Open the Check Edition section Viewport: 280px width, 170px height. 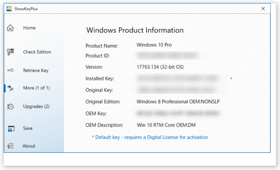pyautogui.click(x=37, y=52)
